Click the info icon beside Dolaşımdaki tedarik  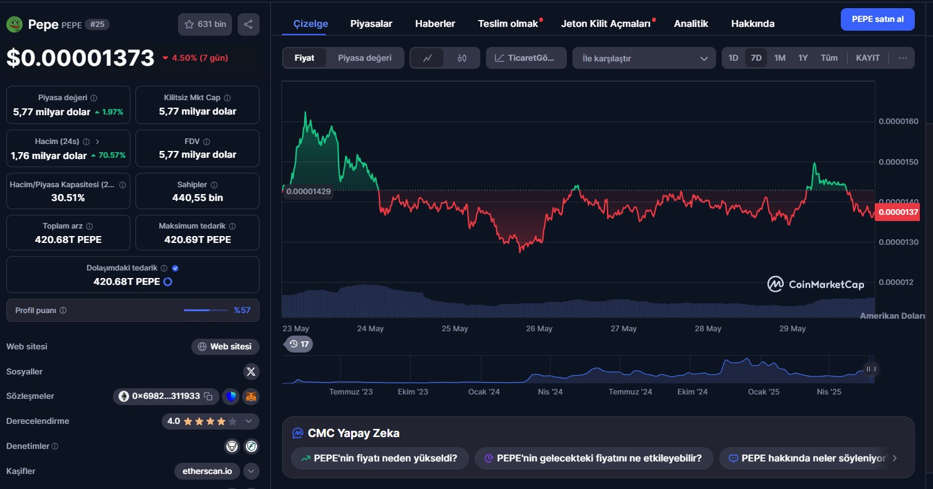(x=164, y=268)
